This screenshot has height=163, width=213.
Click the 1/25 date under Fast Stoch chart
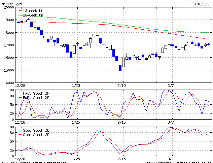pyautogui.click(x=76, y=122)
